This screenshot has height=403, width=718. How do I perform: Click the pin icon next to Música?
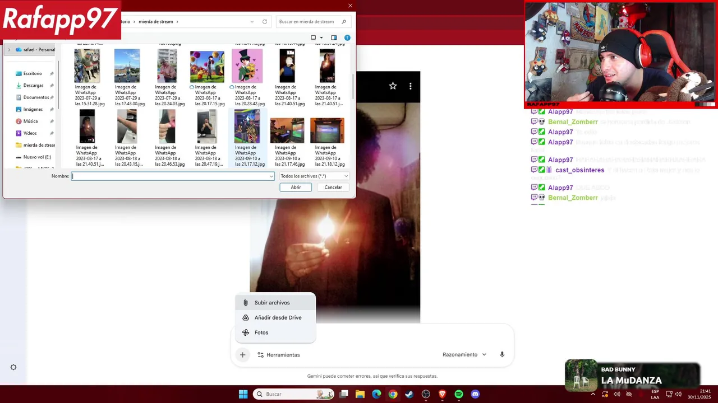[52, 121]
